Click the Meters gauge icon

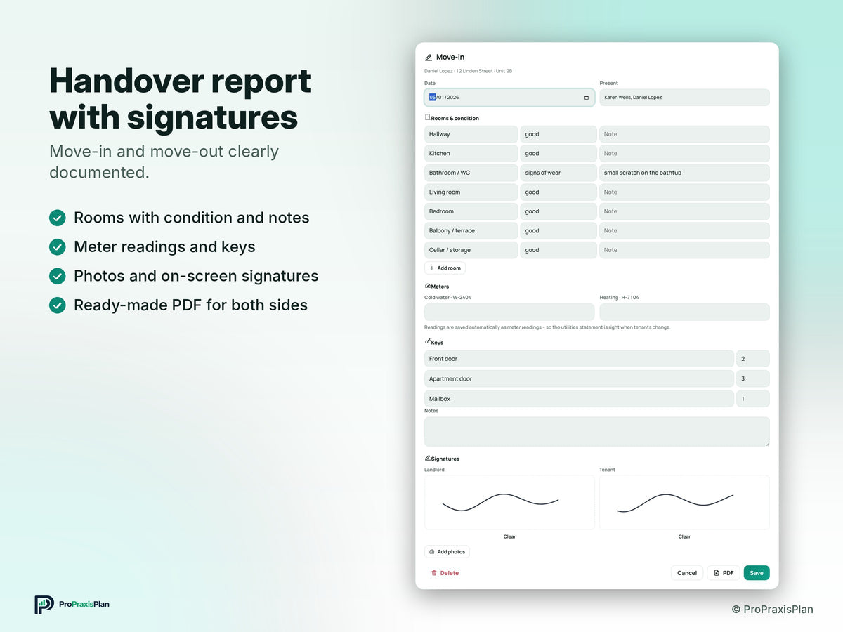pyautogui.click(x=427, y=286)
